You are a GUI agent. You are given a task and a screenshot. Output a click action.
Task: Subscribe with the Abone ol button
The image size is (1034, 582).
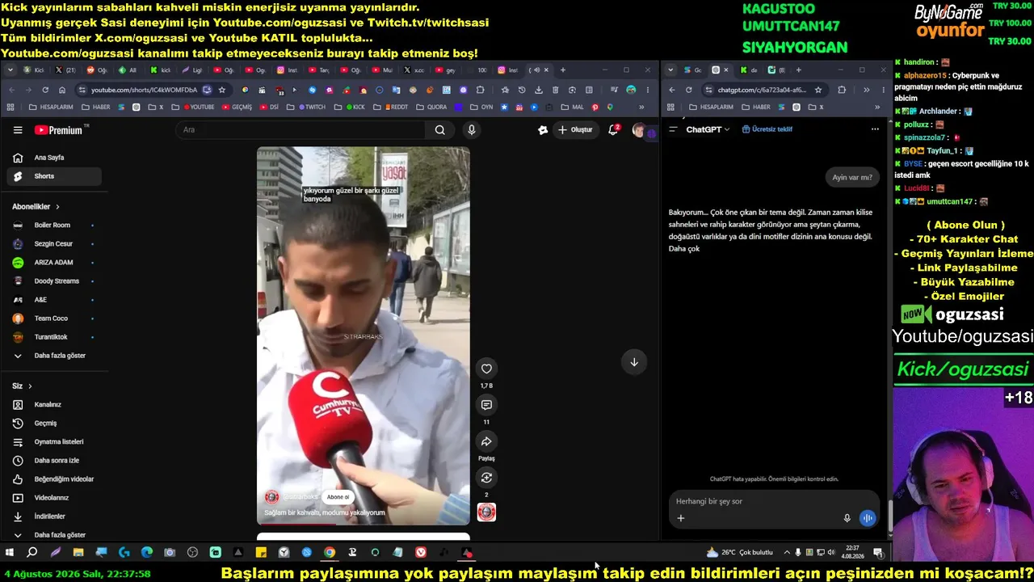pos(338,497)
